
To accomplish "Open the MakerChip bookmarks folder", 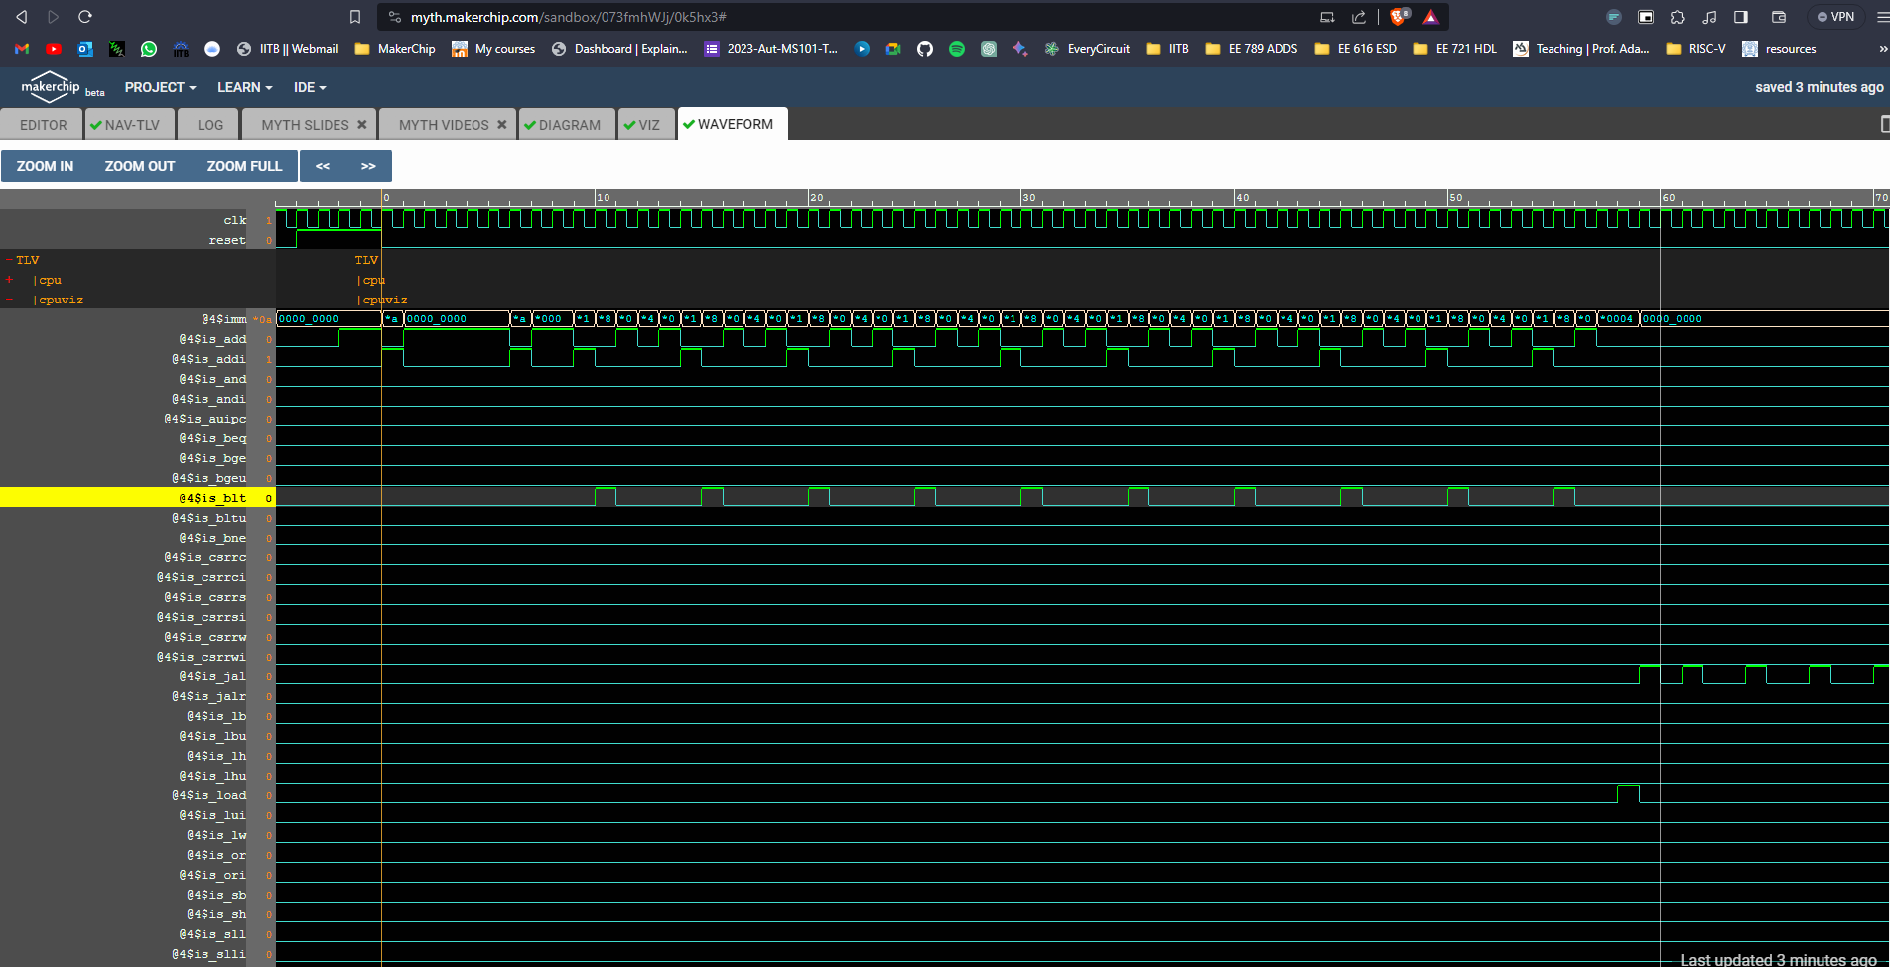I will [395, 48].
